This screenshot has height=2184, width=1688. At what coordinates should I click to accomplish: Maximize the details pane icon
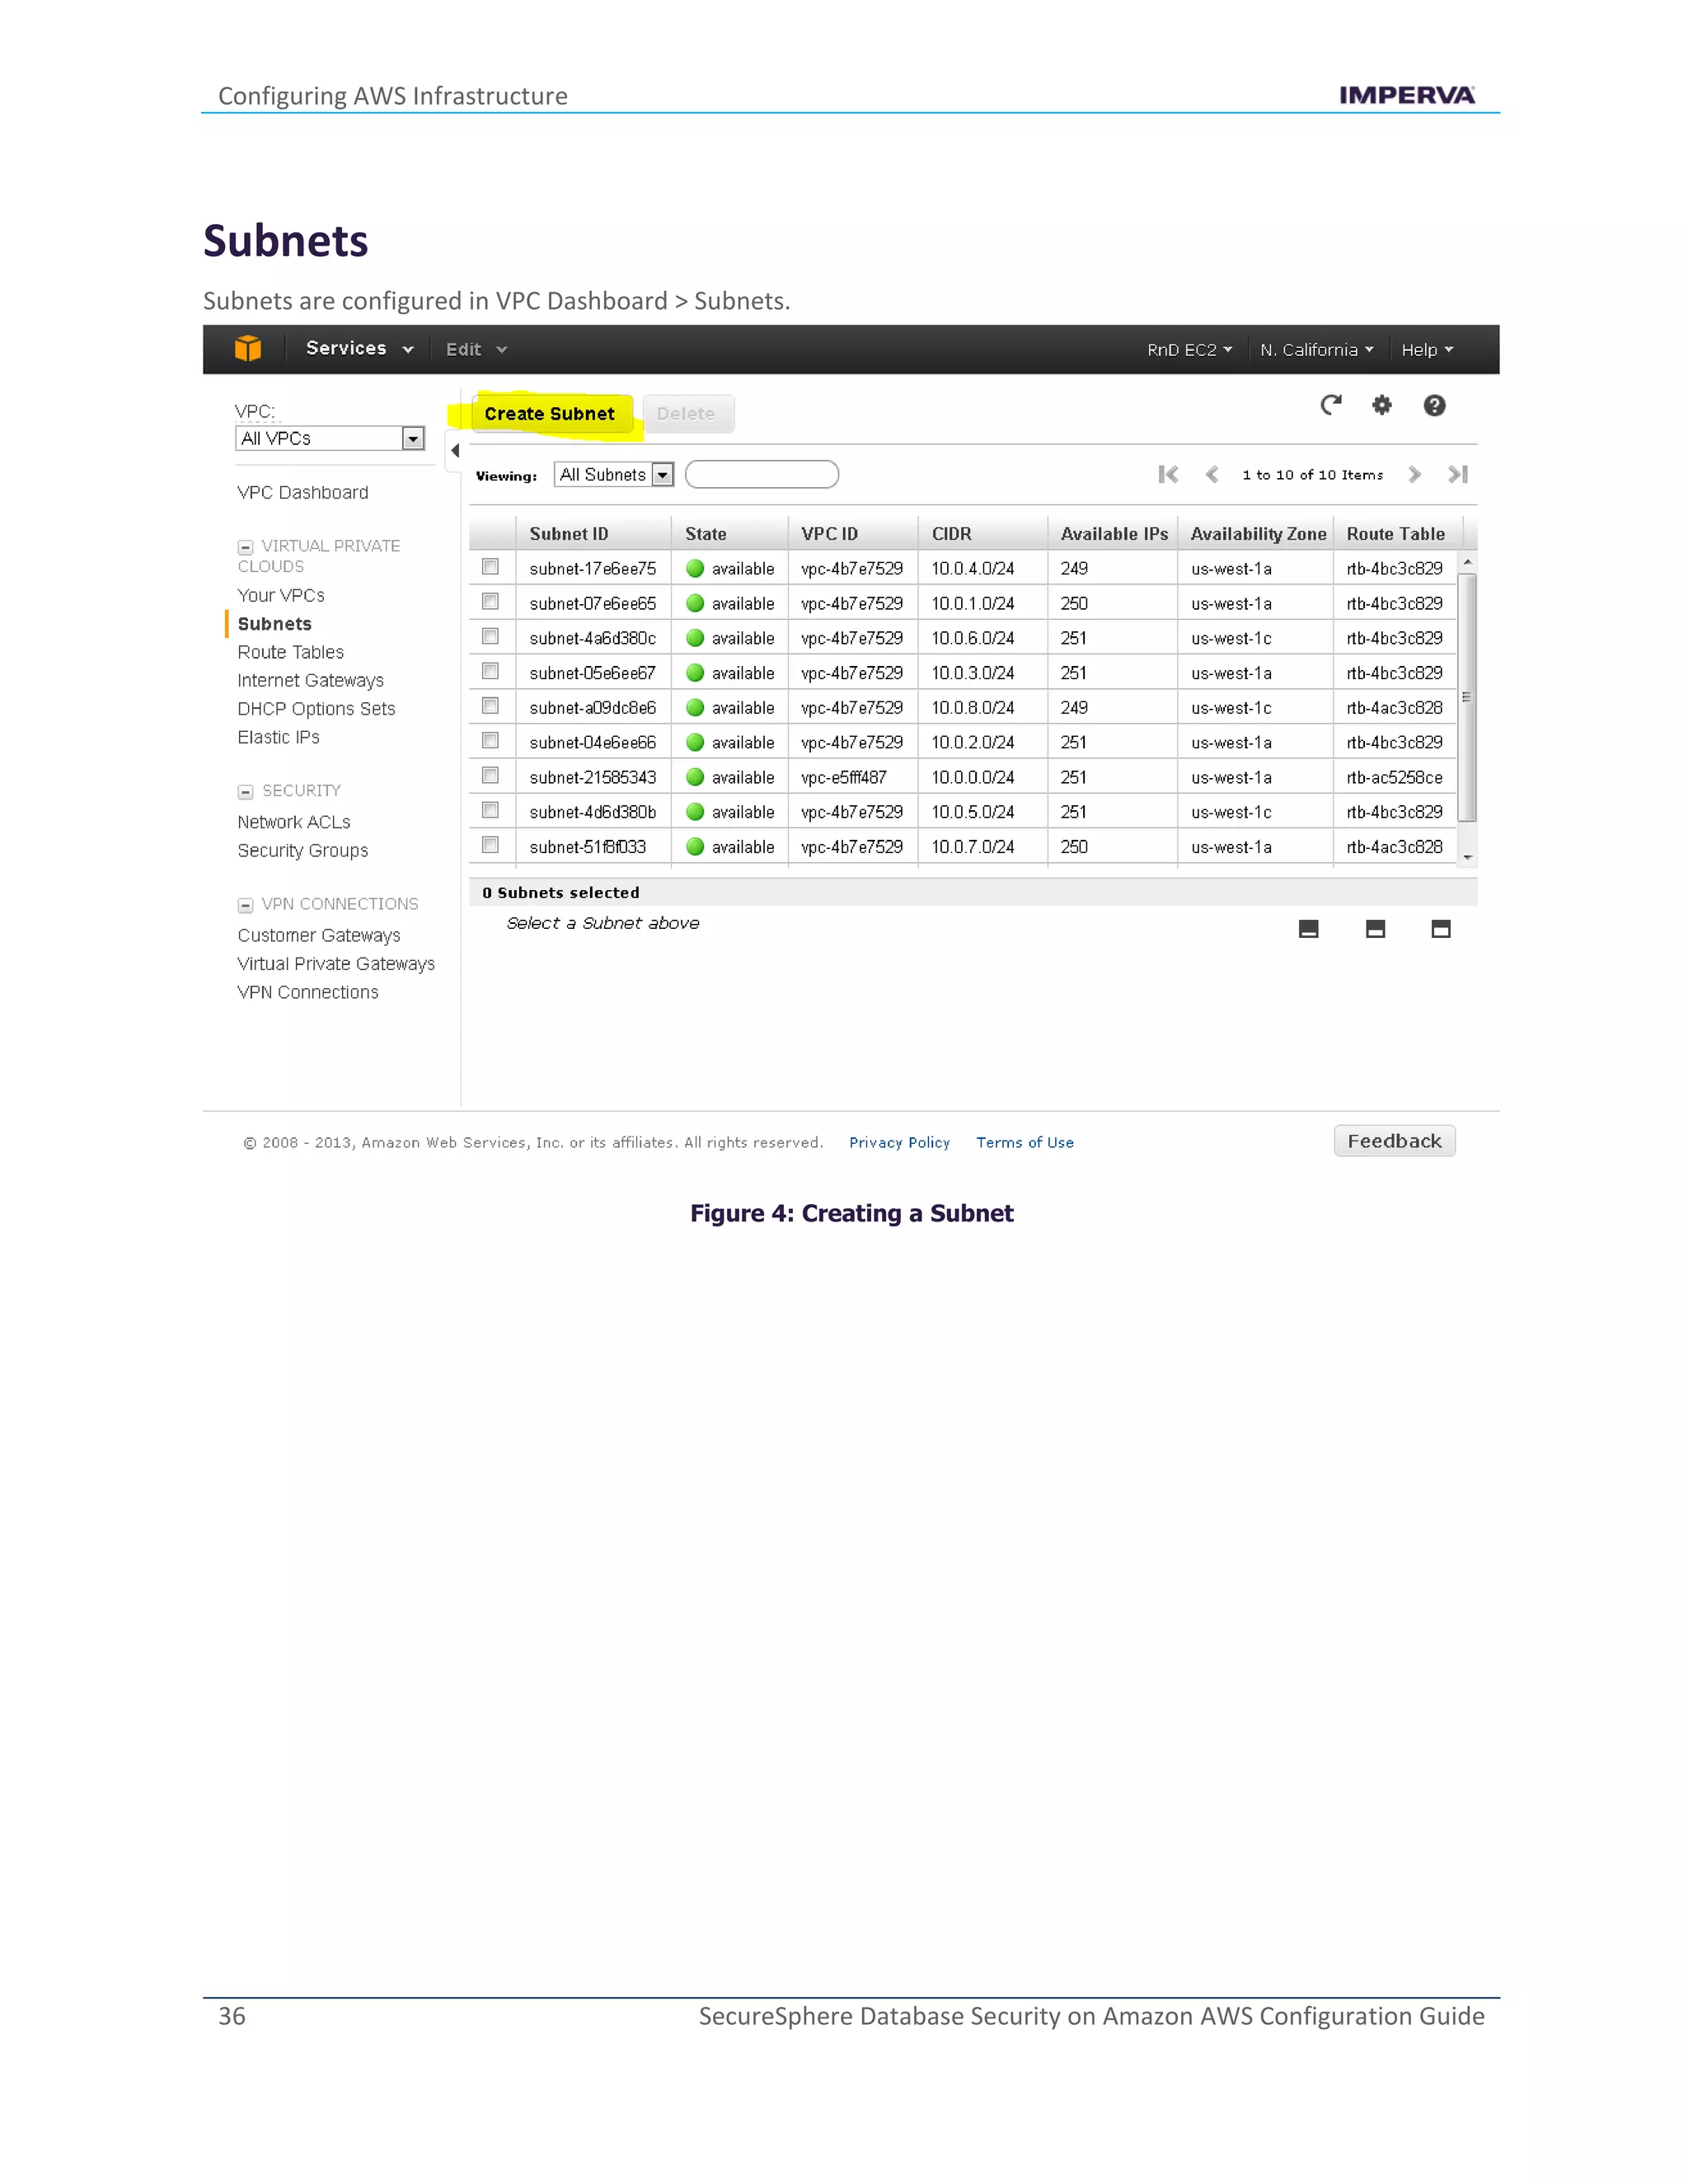[1441, 929]
